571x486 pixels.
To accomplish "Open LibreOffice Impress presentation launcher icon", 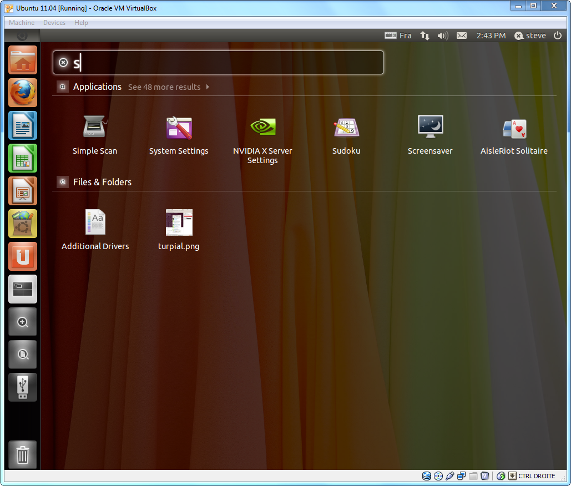I will click(23, 191).
